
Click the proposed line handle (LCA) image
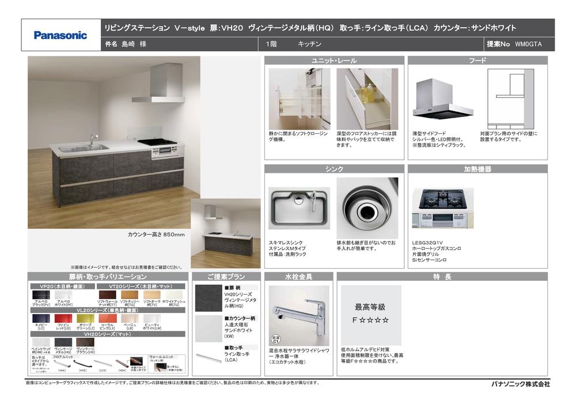[x=209, y=358]
